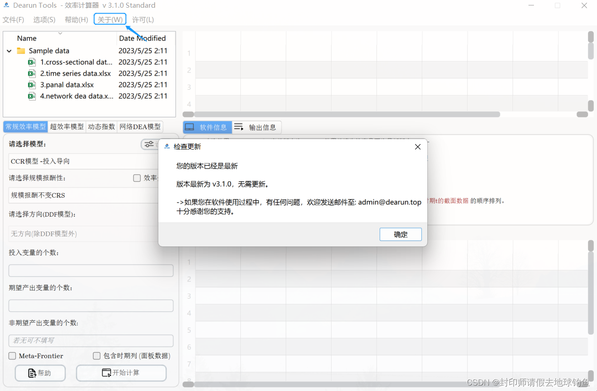Image resolution: width=597 pixels, height=391 pixels.
Task: Open the 文件(F) menu
Action: (13, 19)
